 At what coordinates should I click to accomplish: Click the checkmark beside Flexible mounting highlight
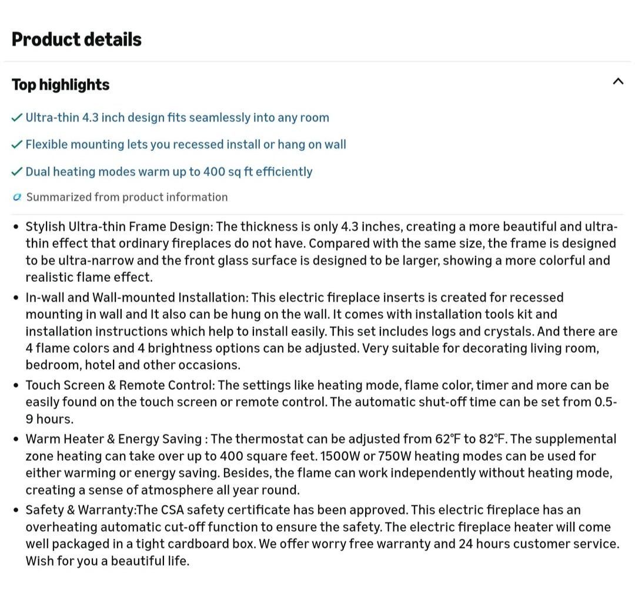(x=16, y=144)
